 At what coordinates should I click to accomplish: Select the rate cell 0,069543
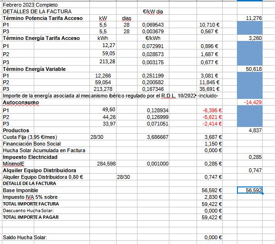(153, 25)
